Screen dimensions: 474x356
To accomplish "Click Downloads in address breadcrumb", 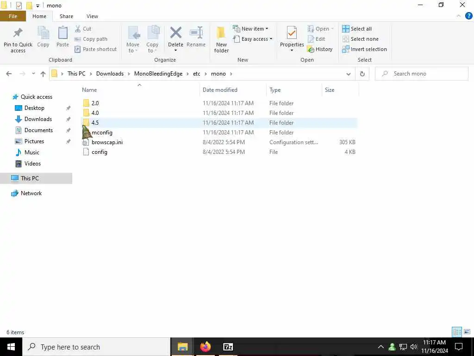I will [110, 74].
